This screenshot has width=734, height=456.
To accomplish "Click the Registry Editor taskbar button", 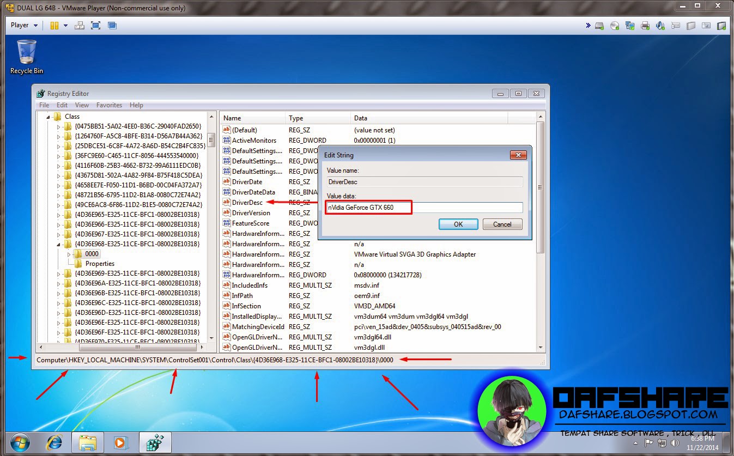I will pos(155,442).
